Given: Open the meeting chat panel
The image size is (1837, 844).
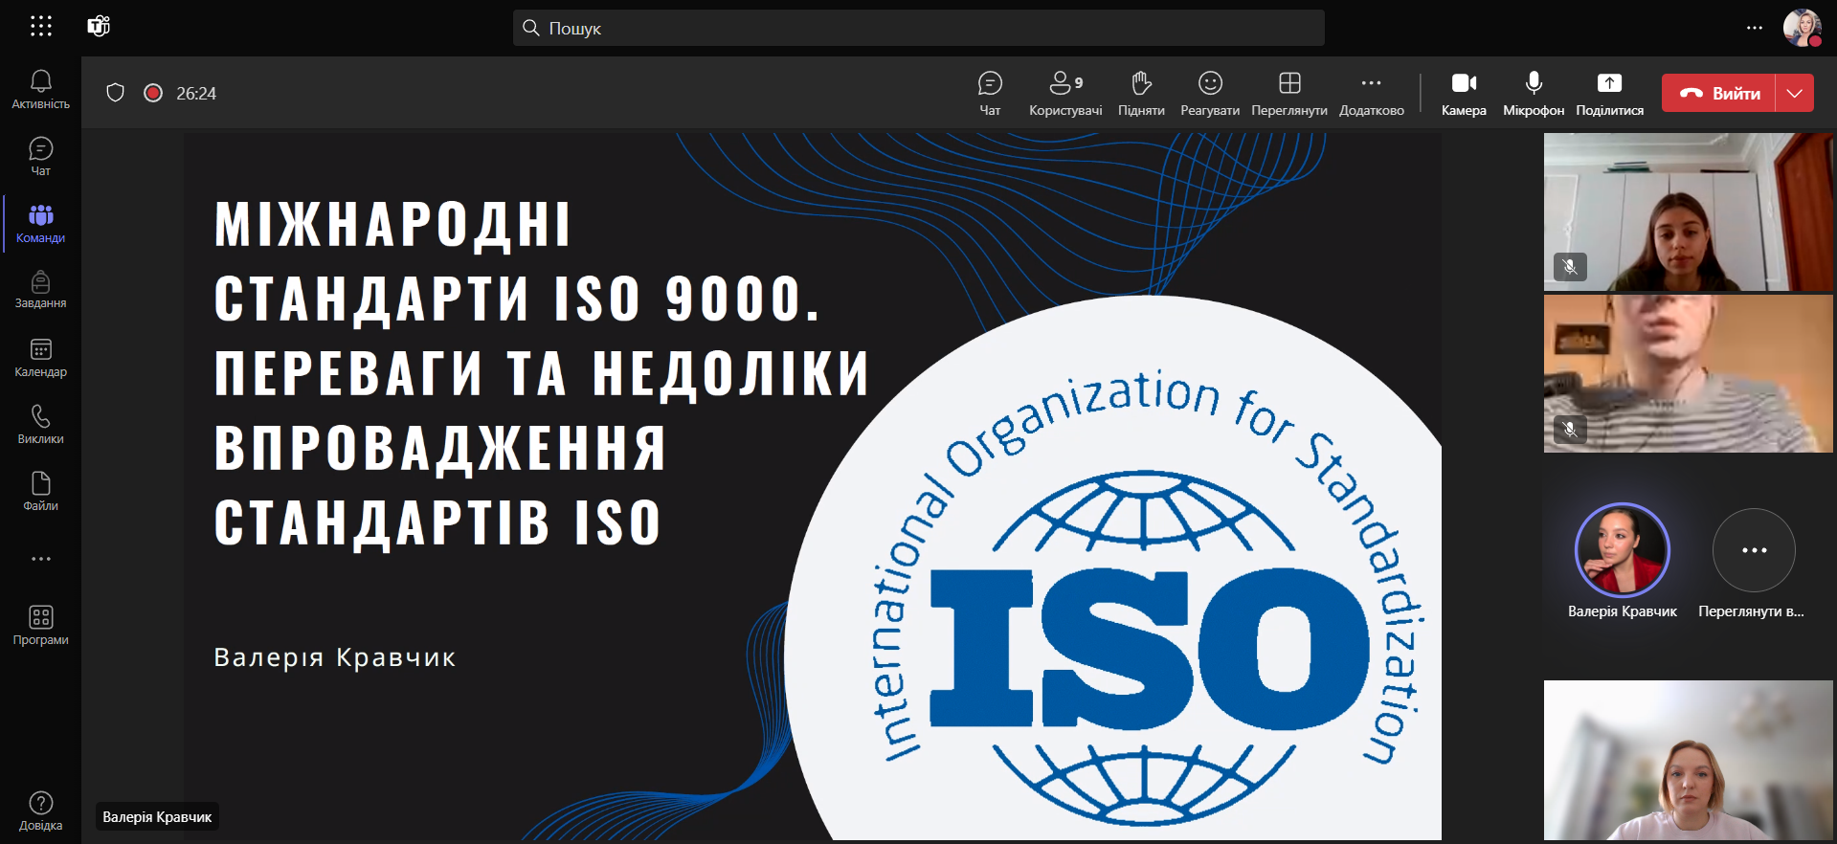Looking at the screenshot, I should point(990,94).
